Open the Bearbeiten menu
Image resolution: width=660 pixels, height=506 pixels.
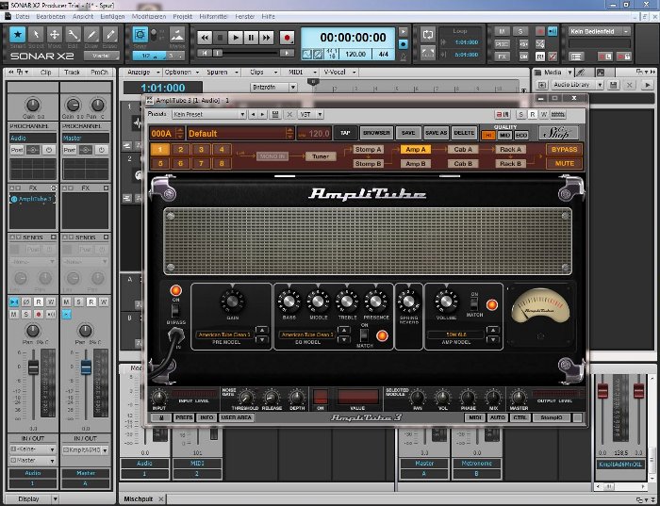tap(51, 16)
